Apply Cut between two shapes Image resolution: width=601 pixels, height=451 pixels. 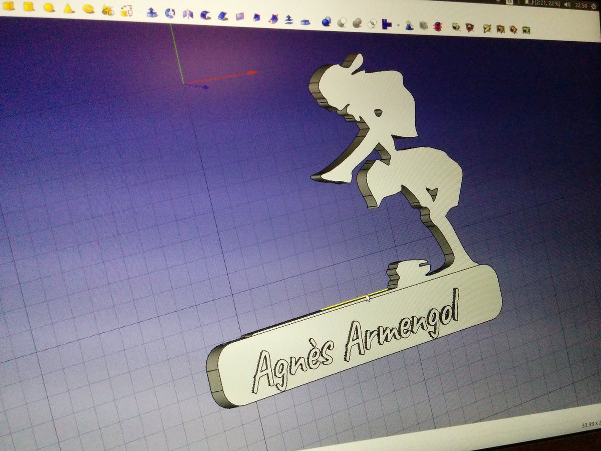coord(342,22)
